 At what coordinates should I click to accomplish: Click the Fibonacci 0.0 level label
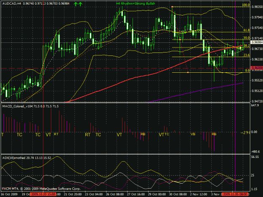[x=247, y=71]
